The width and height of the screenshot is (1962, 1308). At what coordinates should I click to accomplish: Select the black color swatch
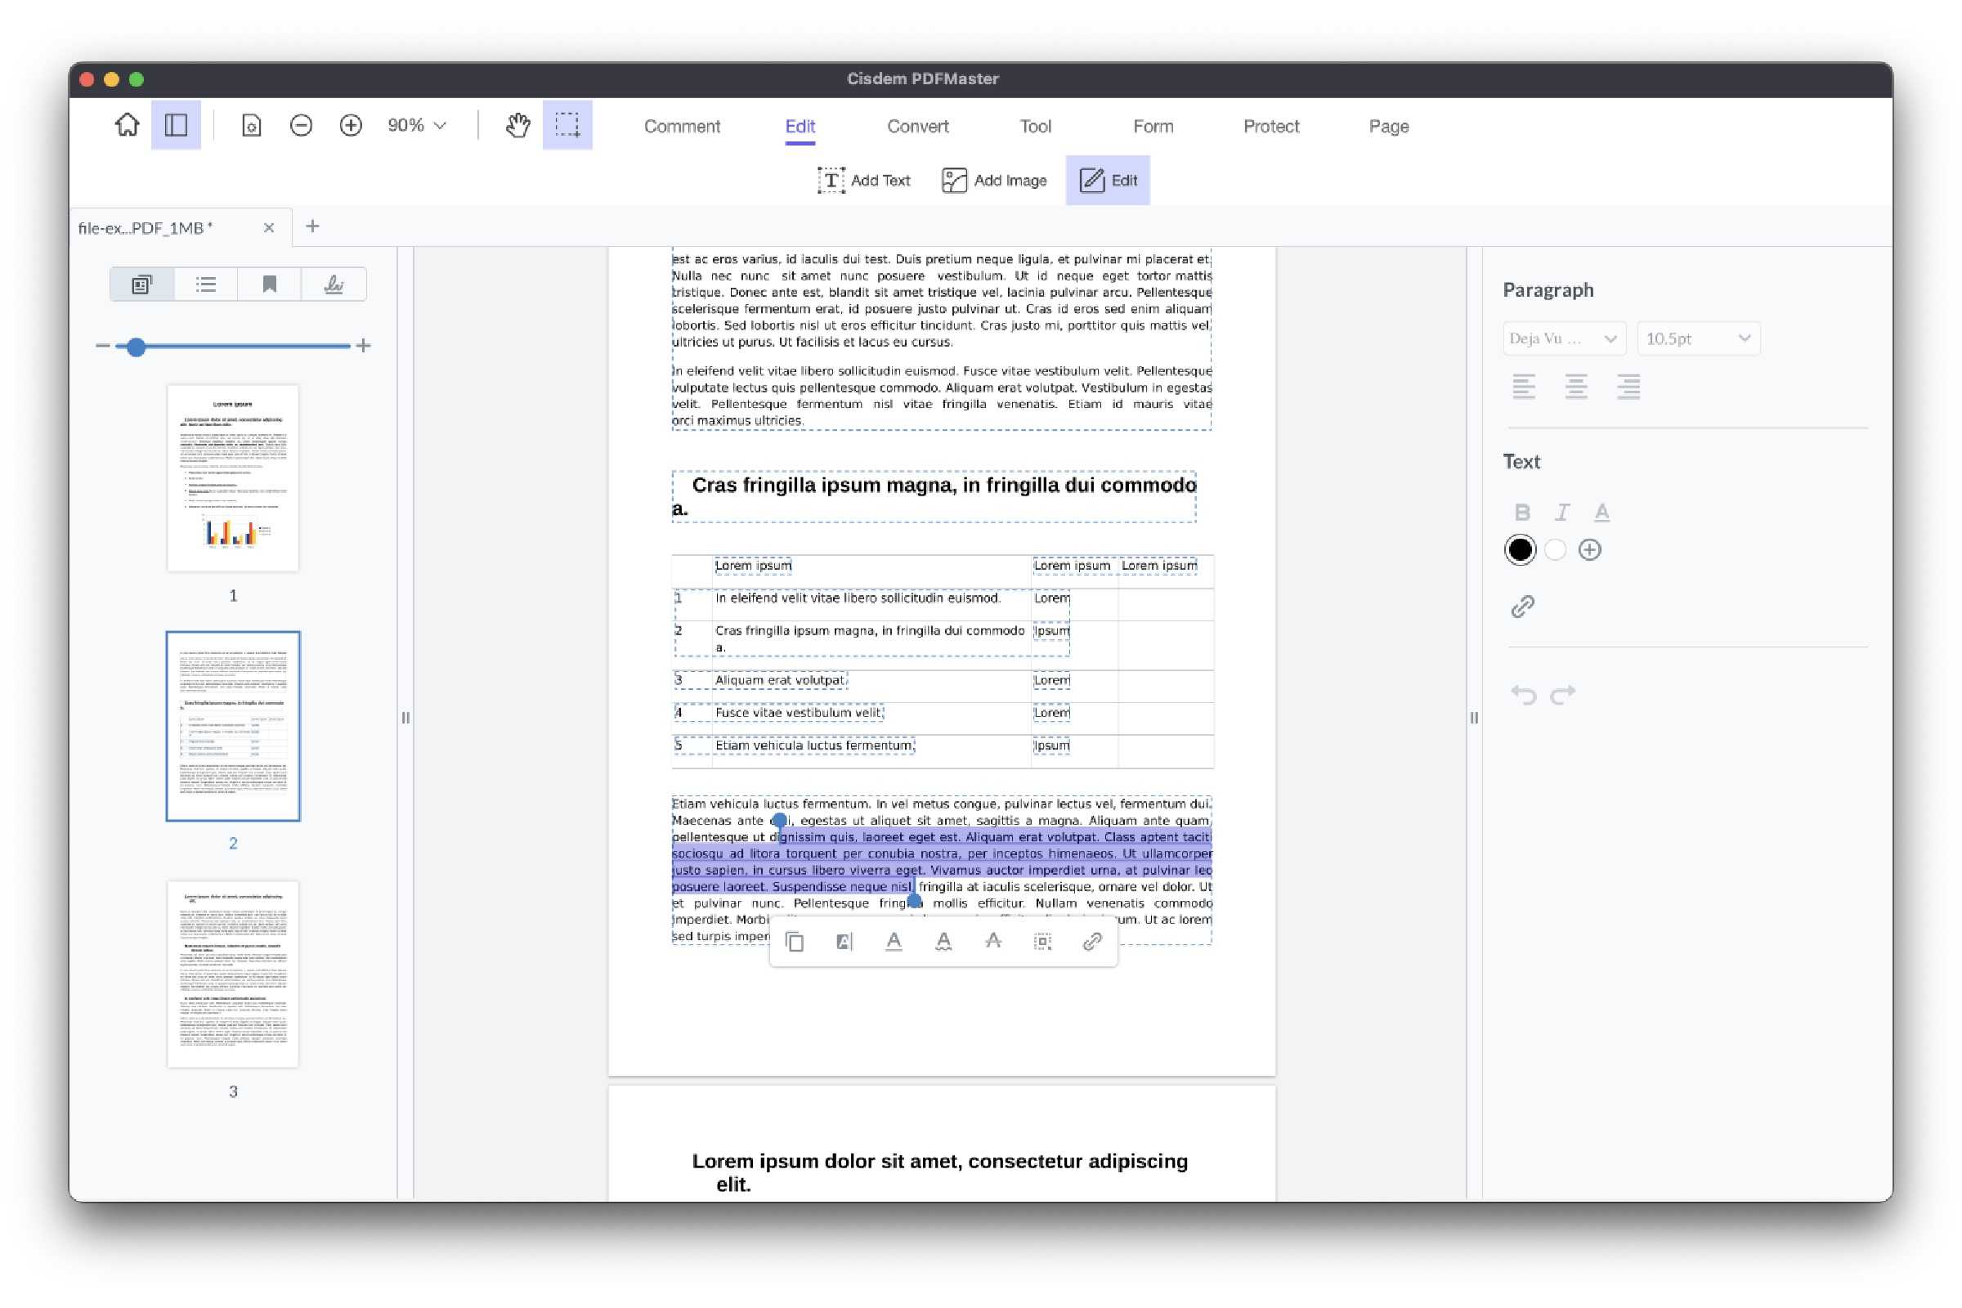click(x=1520, y=549)
